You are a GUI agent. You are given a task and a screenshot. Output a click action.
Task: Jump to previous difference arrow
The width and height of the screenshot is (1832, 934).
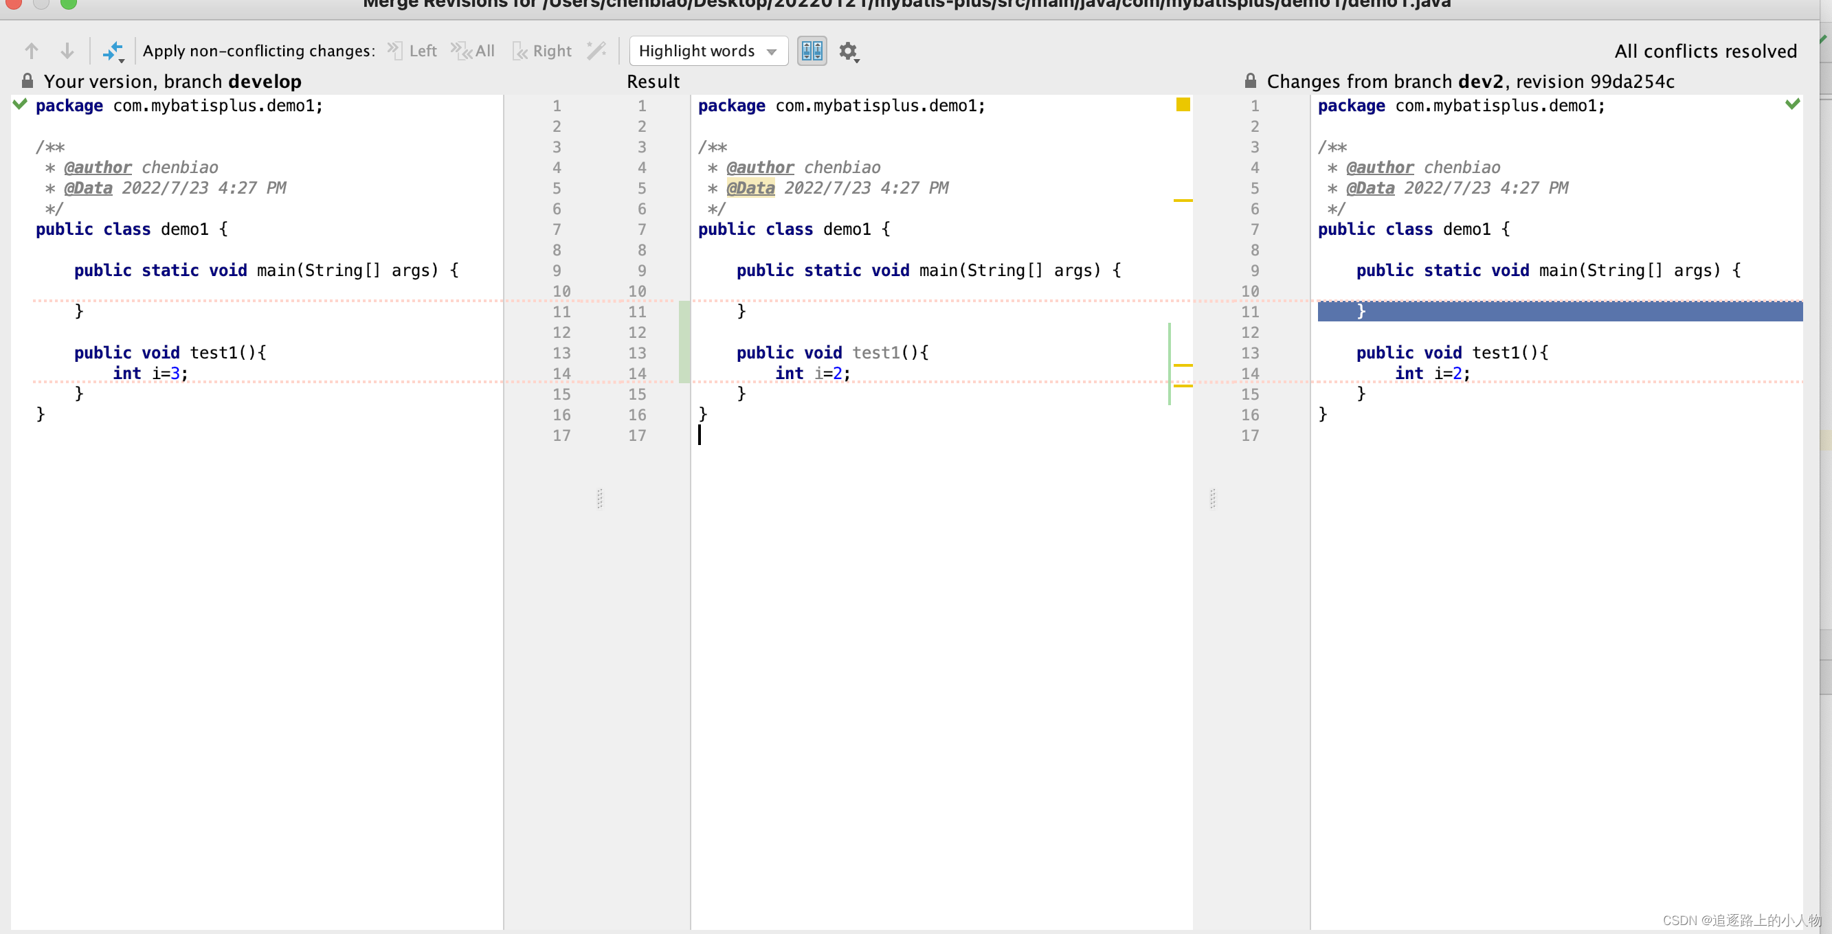coord(32,52)
